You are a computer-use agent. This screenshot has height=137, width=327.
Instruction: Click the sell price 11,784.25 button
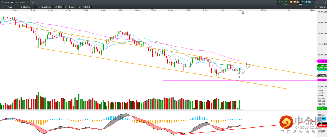click(x=294, y=2)
